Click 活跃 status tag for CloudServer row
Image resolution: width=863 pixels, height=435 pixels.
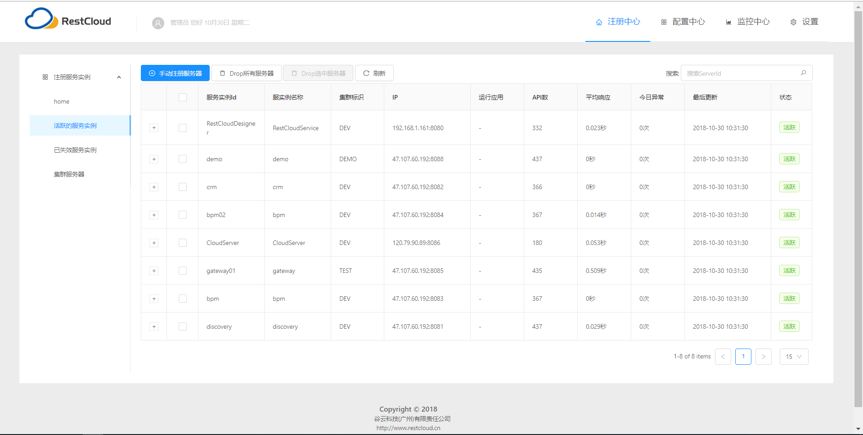click(789, 243)
